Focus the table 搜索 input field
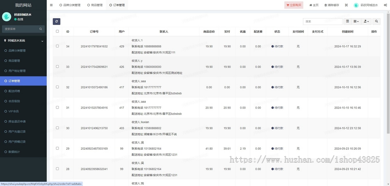390x186 pixels. 322,21
